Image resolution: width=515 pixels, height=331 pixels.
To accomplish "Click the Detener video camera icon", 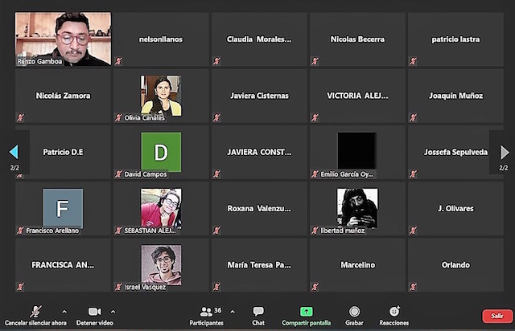I will [94, 311].
